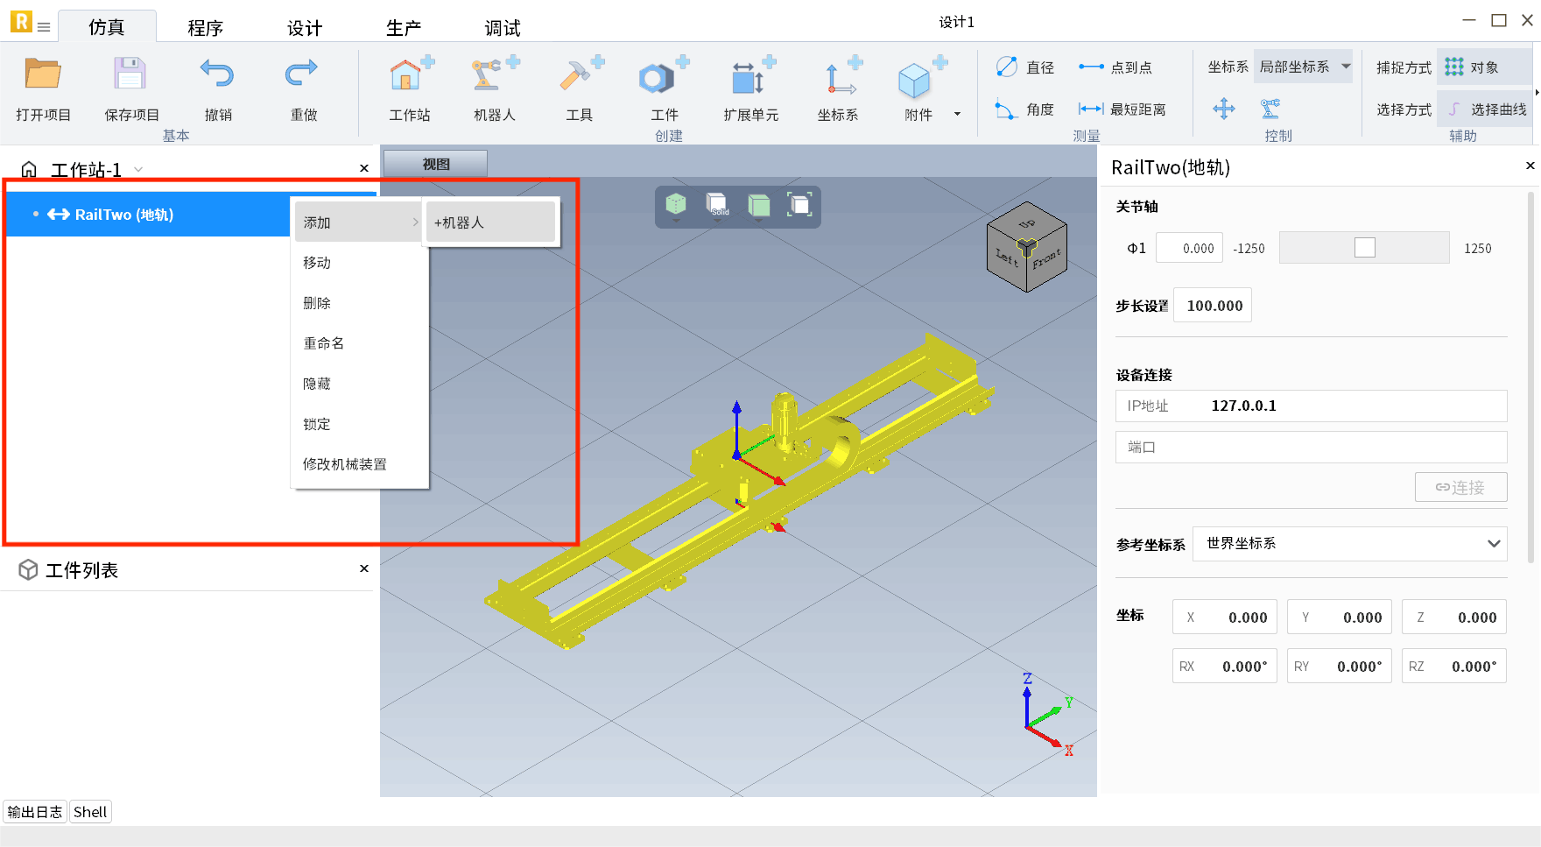Screen dimensions: 1541x847
Task: Open the Local Coordinate System dropdown
Action: coord(1303,67)
